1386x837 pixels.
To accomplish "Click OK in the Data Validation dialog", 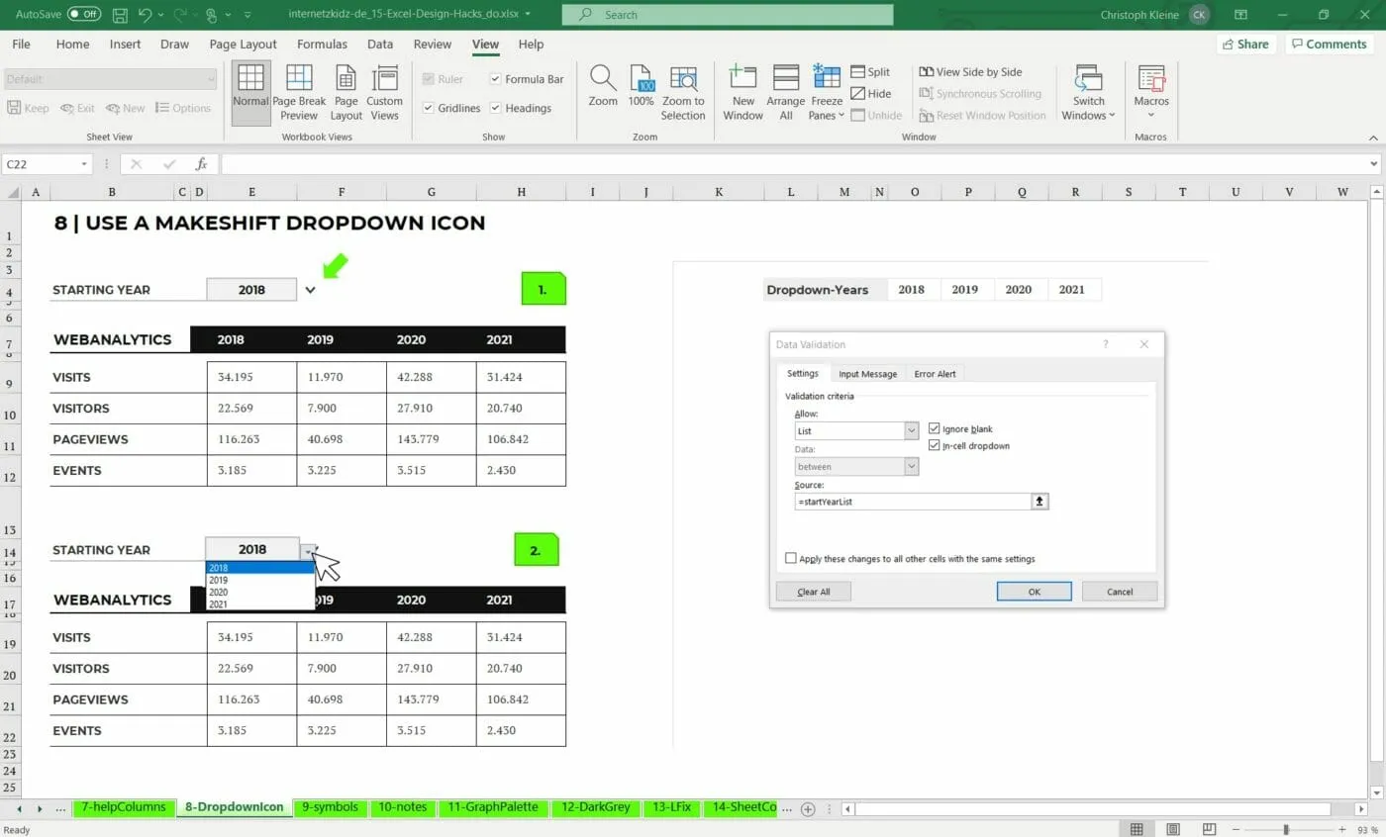I will point(1034,591).
